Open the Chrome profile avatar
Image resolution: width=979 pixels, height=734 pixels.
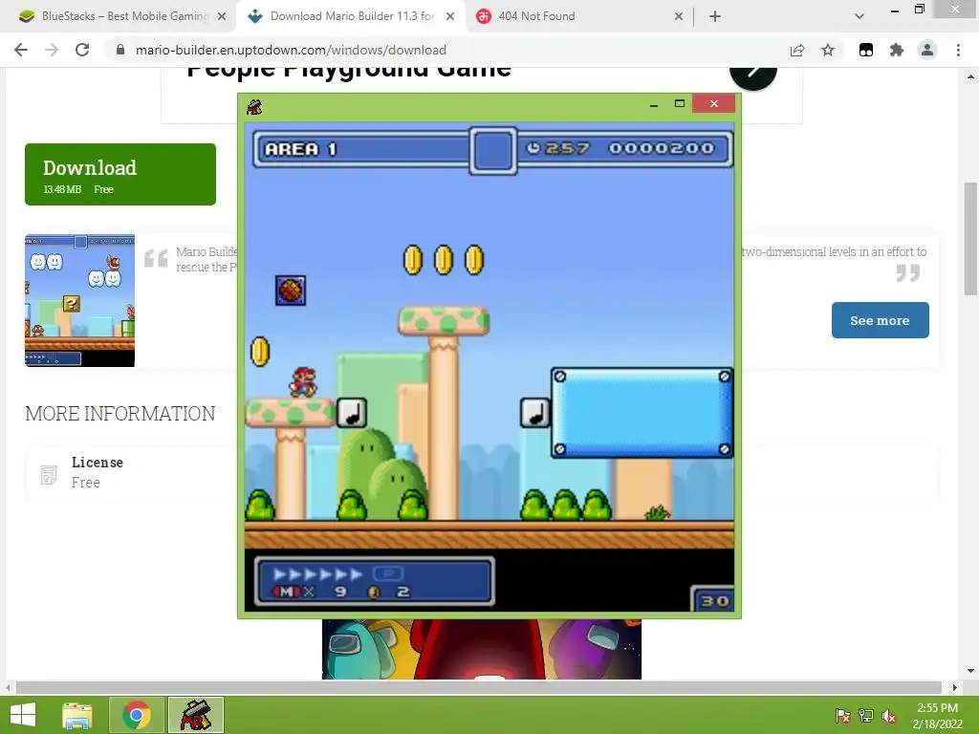[x=927, y=50]
